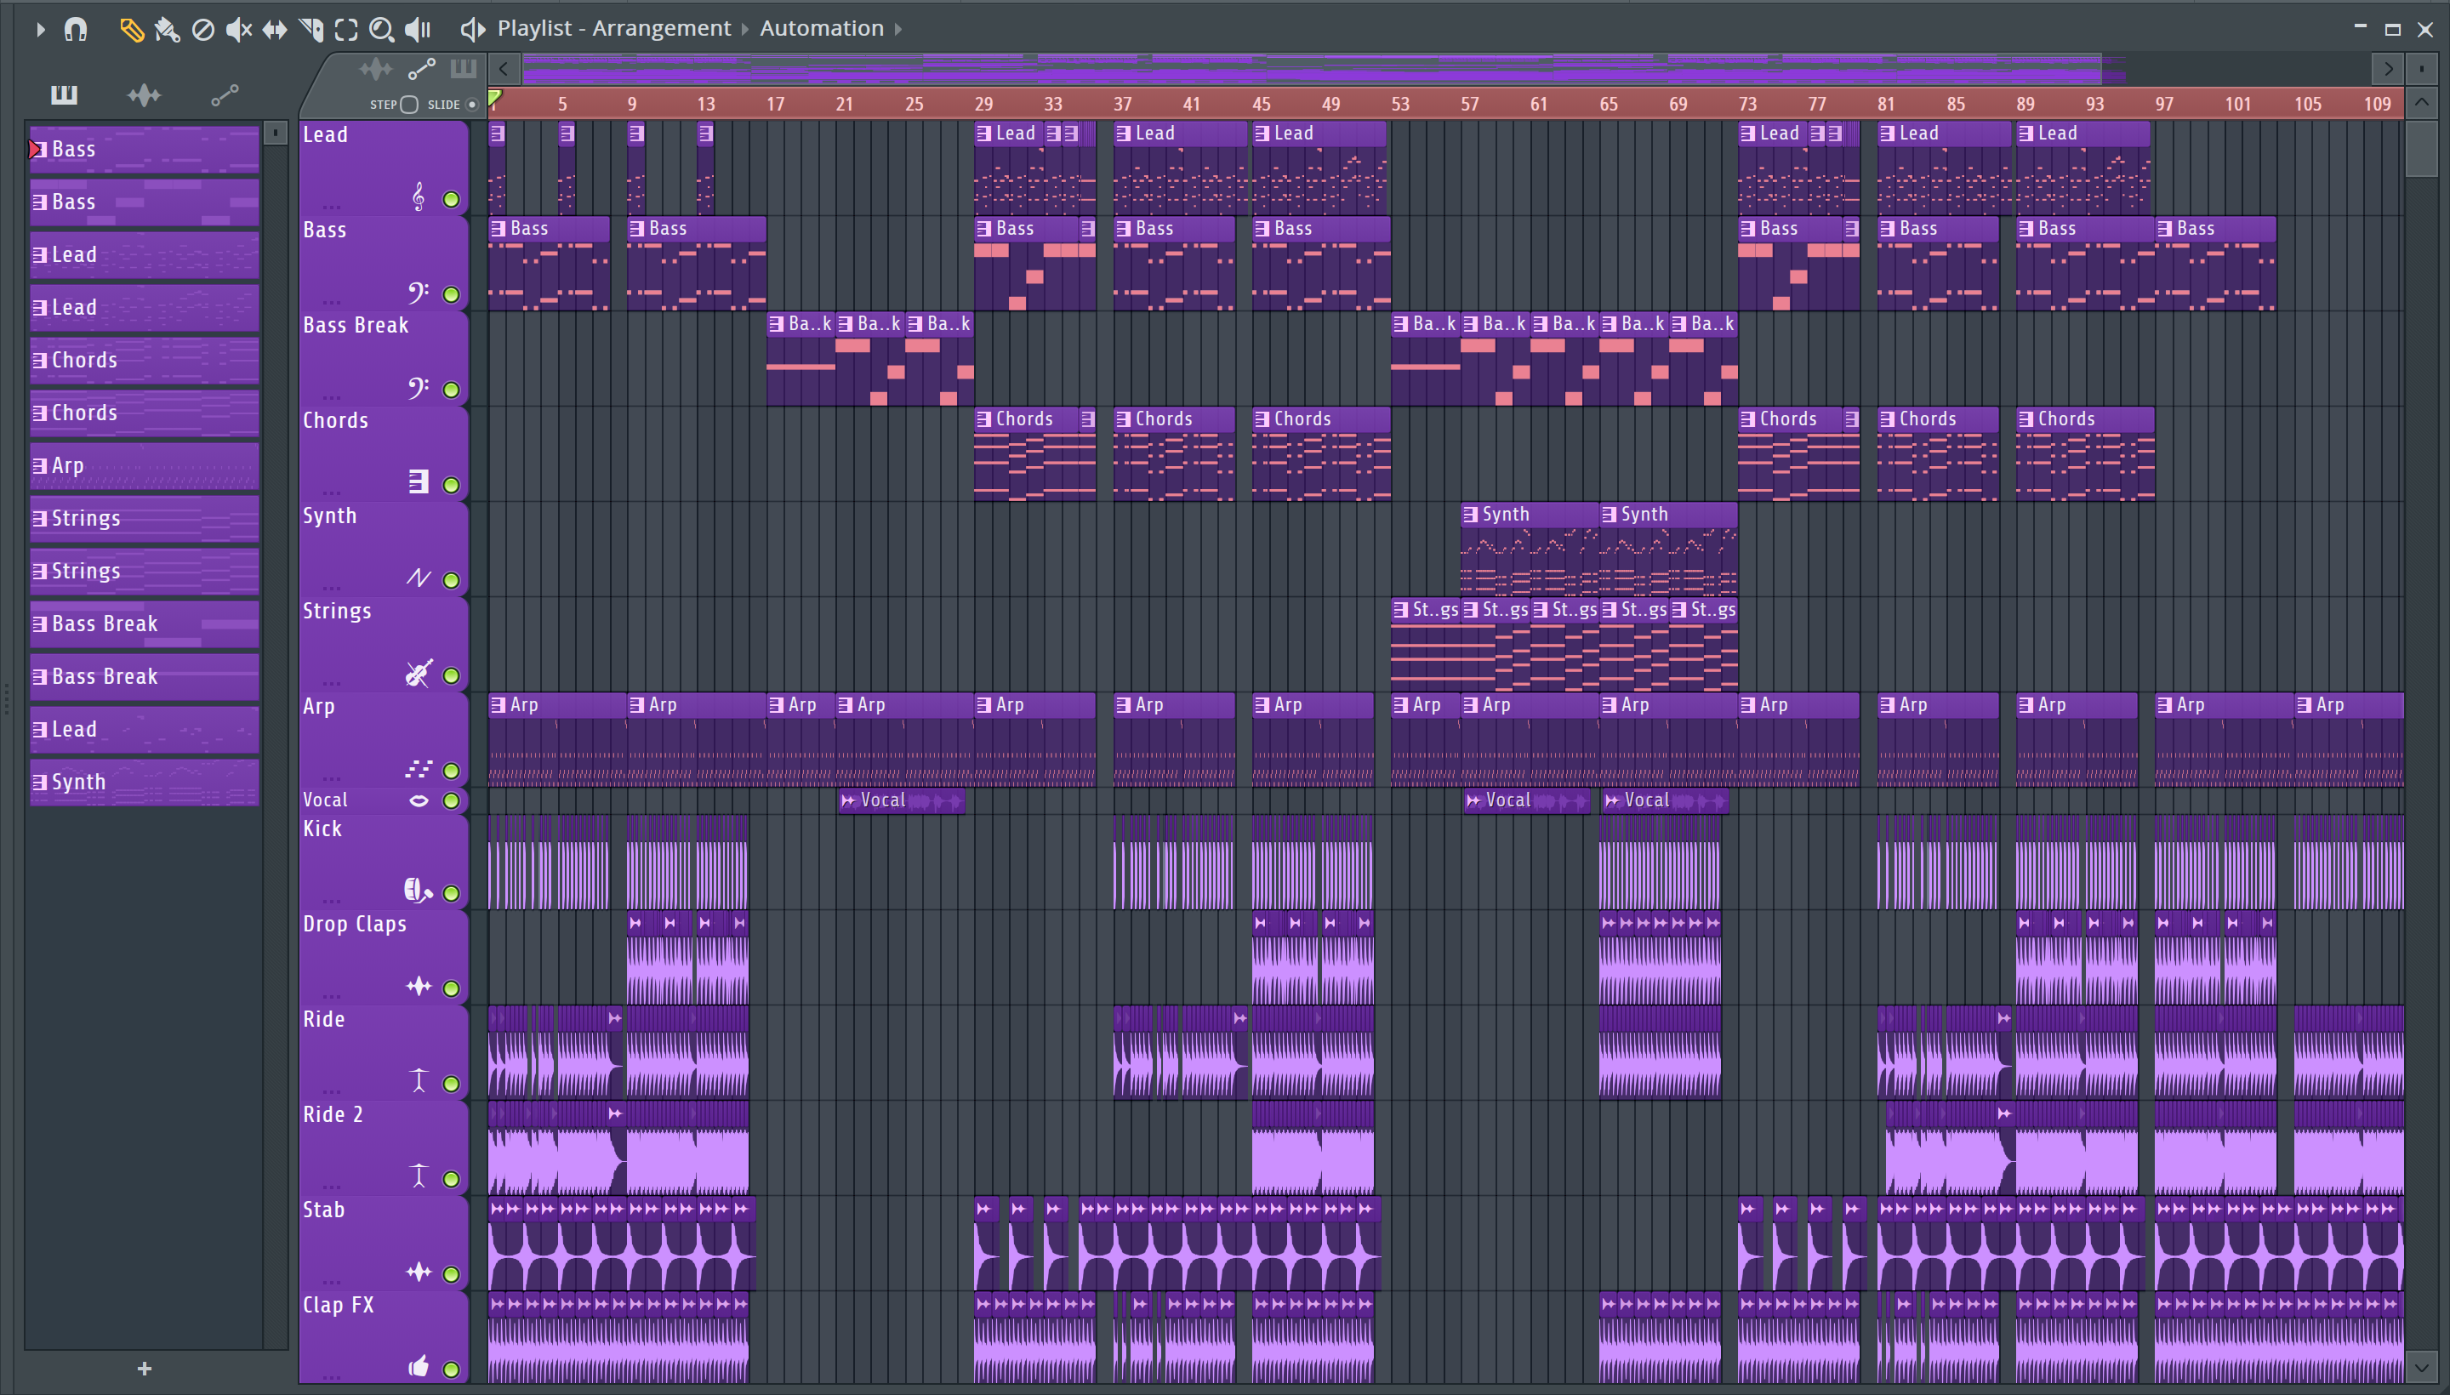Open timeline options at overview bar end
Image resolution: width=2450 pixels, height=1395 pixels.
pos(2421,68)
